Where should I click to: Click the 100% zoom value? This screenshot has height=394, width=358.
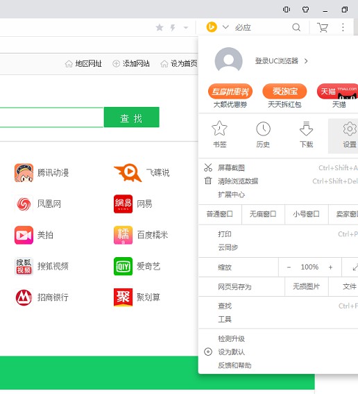tap(309, 267)
